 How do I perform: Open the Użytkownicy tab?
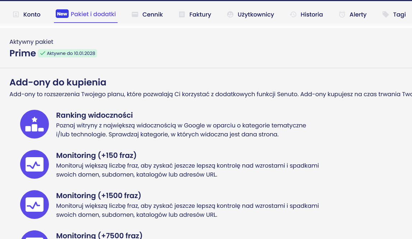coord(256,14)
